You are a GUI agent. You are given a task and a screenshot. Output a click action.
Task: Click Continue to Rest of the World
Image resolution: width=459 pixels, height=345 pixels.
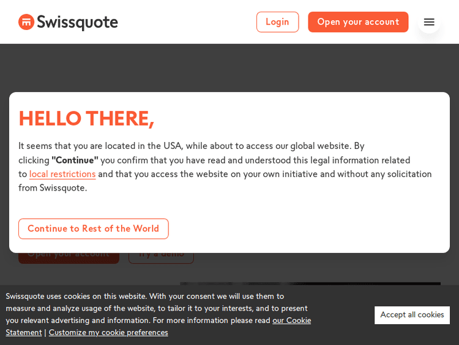(93, 229)
